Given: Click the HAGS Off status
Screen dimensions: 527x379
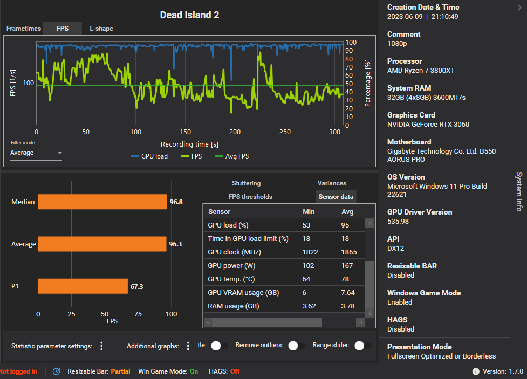Looking at the screenshot, I should click(x=235, y=371).
